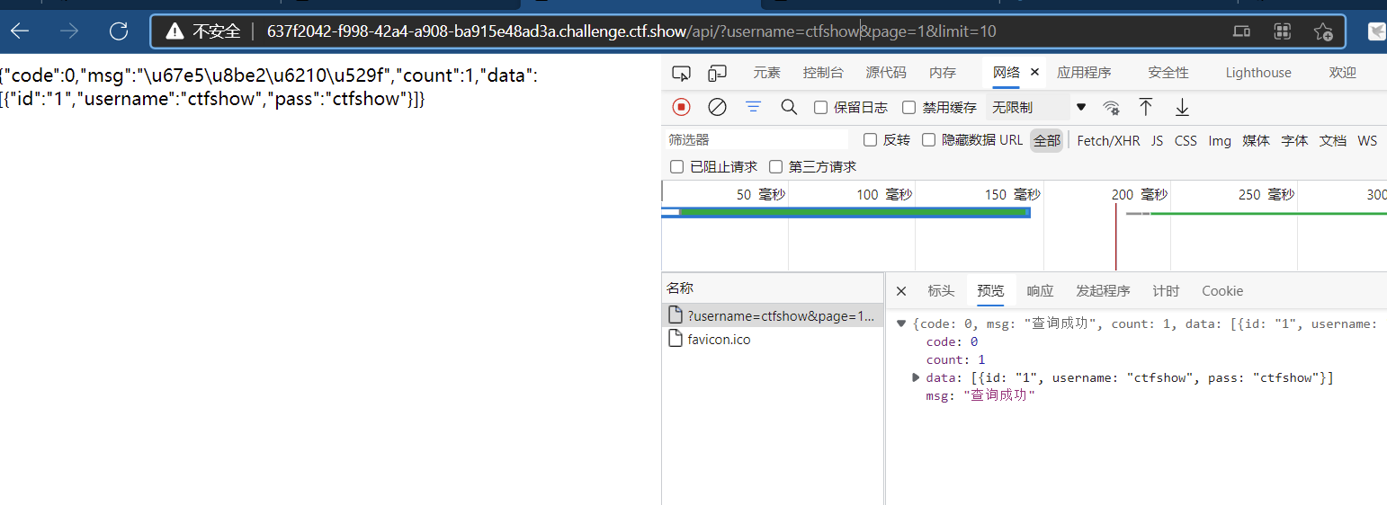Click the throttling dropdown arrow
This screenshot has width=1387, height=505.
click(x=1081, y=107)
